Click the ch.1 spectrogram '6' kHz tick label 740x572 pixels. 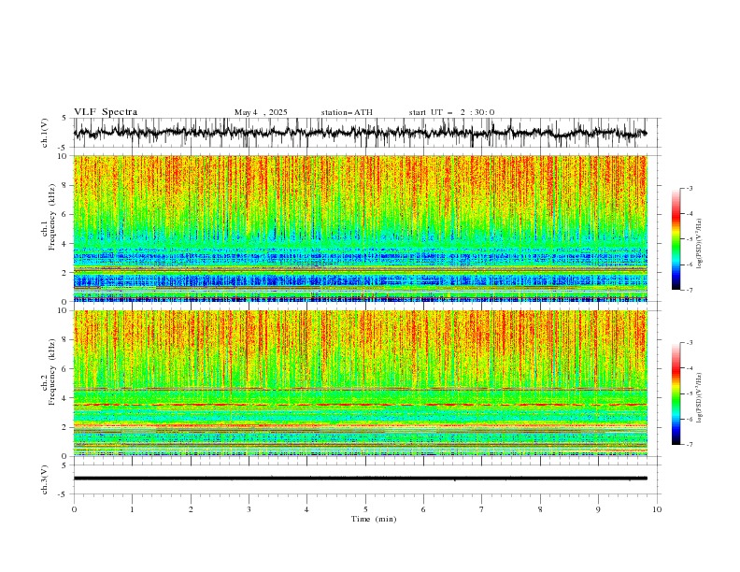64,214
